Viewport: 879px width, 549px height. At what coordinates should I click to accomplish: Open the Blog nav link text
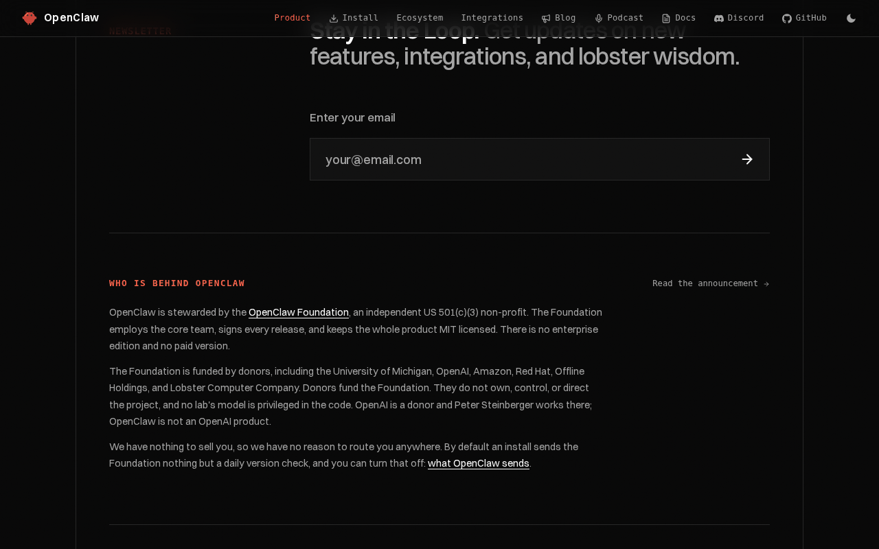pos(565,18)
